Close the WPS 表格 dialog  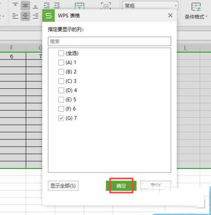click(x=170, y=15)
